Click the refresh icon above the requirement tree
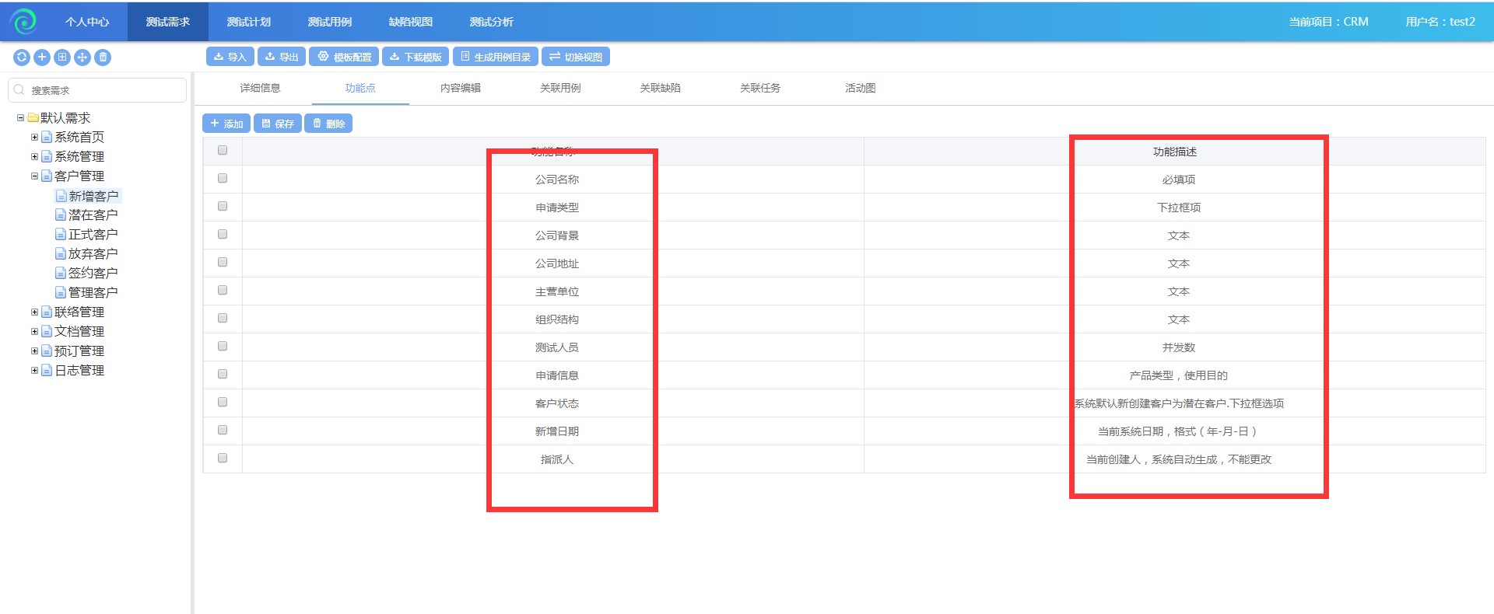This screenshot has width=1494, height=614. click(x=22, y=57)
